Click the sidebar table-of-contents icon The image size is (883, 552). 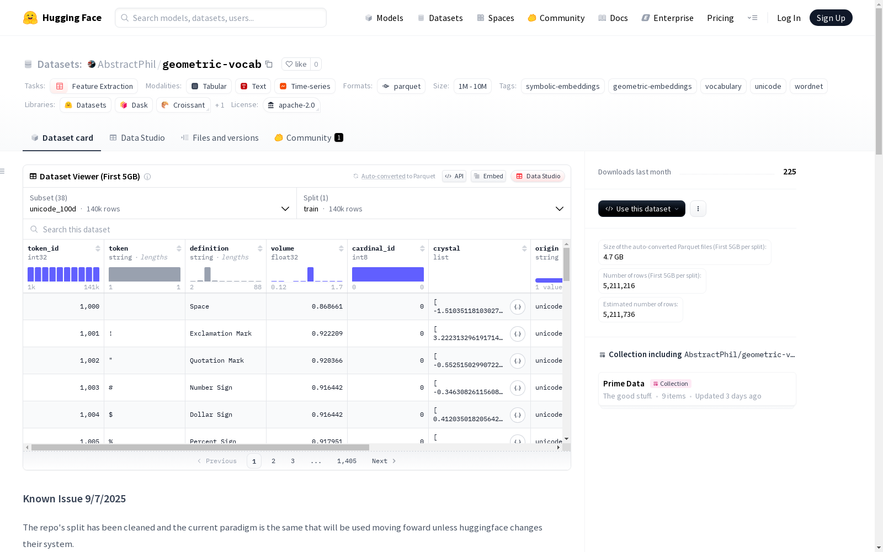coord(3,171)
